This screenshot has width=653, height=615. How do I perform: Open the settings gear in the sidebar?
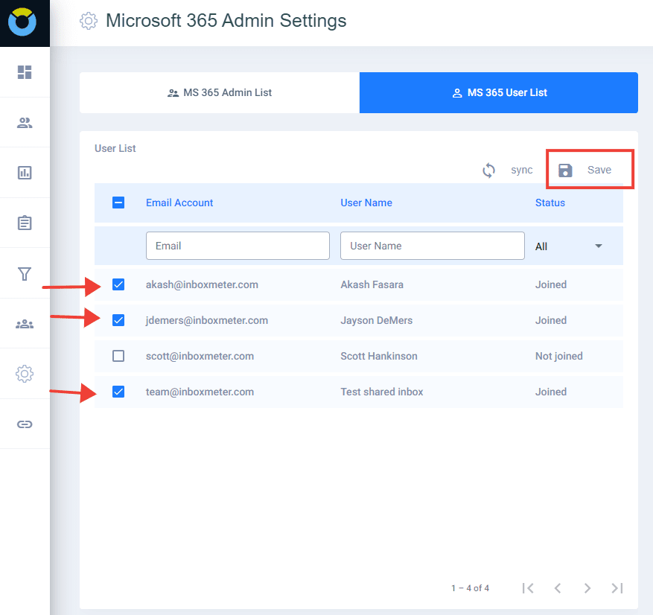pyautogui.click(x=25, y=373)
